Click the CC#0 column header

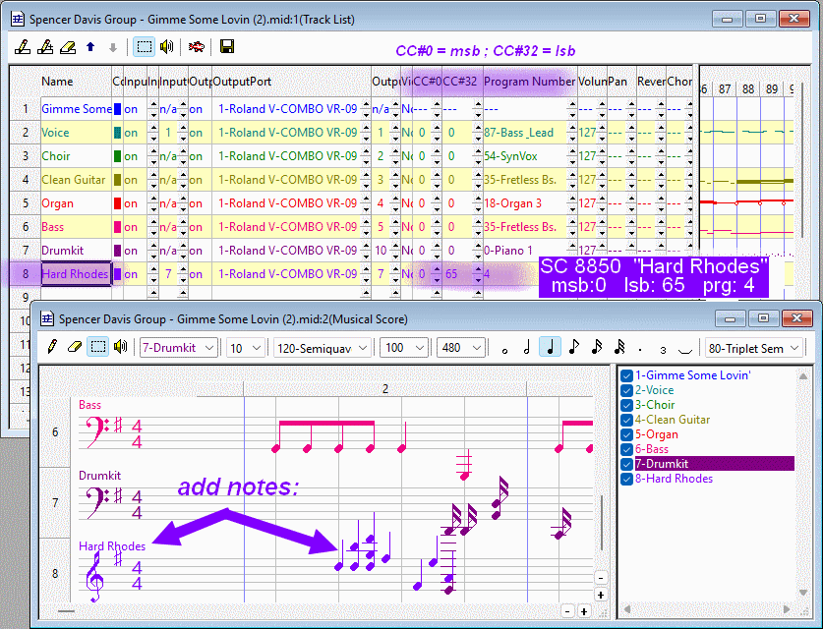click(428, 82)
